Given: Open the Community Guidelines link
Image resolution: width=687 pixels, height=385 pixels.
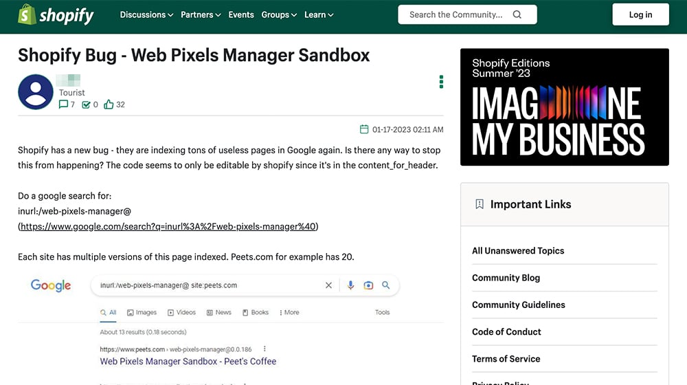Looking at the screenshot, I should 518,305.
